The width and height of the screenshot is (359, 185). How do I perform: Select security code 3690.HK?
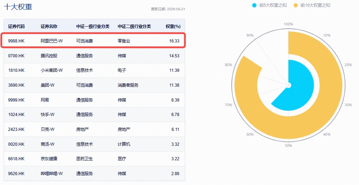[x=16, y=85]
